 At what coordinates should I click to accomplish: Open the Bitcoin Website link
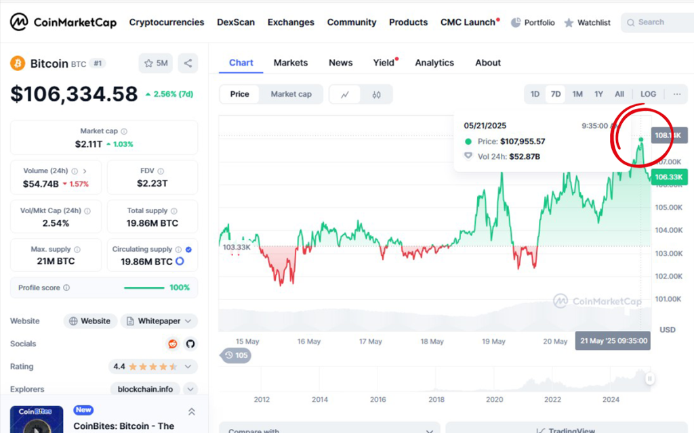pos(90,321)
